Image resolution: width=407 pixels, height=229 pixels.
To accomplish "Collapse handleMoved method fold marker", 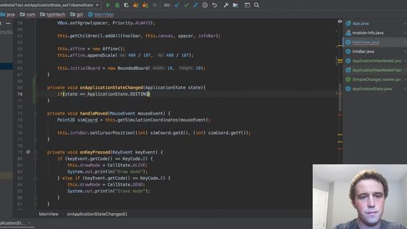I will 36,113.
